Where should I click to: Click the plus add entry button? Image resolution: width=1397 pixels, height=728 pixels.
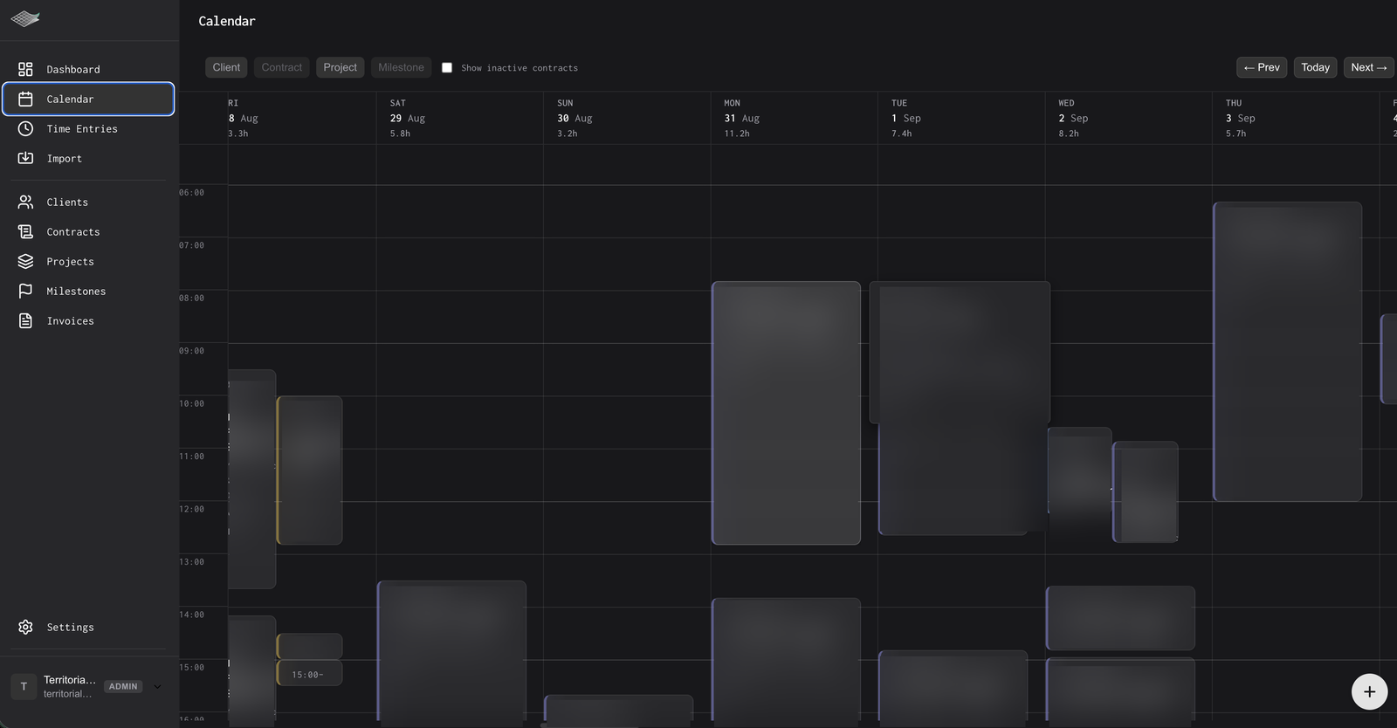point(1369,691)
